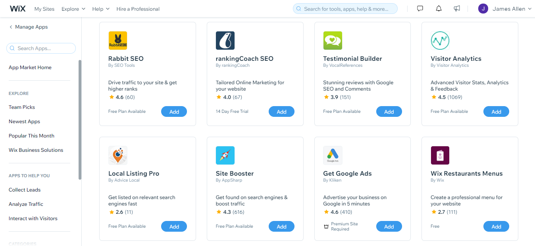535x246 pixels.
Task: Click the James Allen avatar circle
Action: (x=483, y=9)
